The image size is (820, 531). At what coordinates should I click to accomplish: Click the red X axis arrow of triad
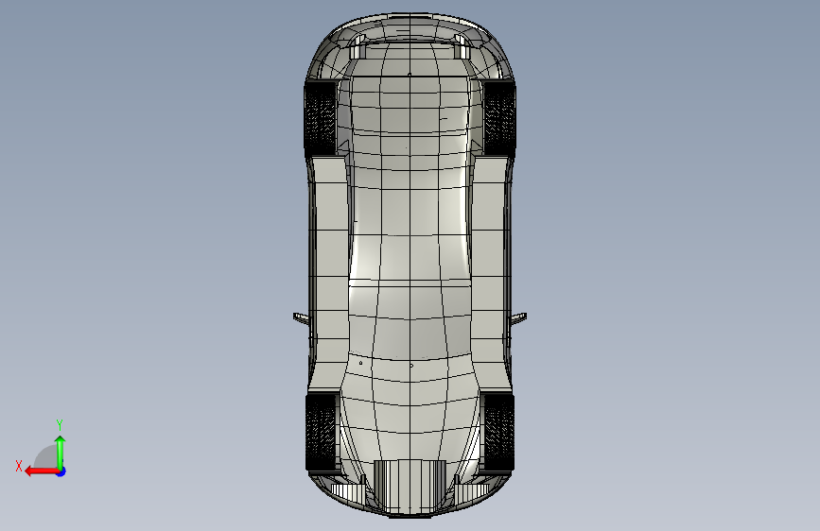[42, 471]
